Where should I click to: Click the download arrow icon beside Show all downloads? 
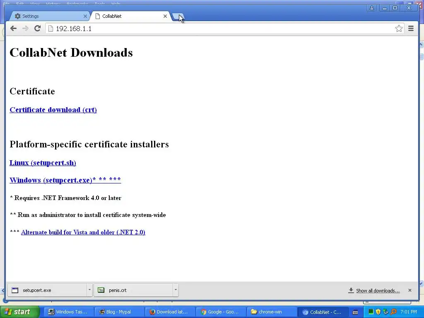[x=351, y=290]
